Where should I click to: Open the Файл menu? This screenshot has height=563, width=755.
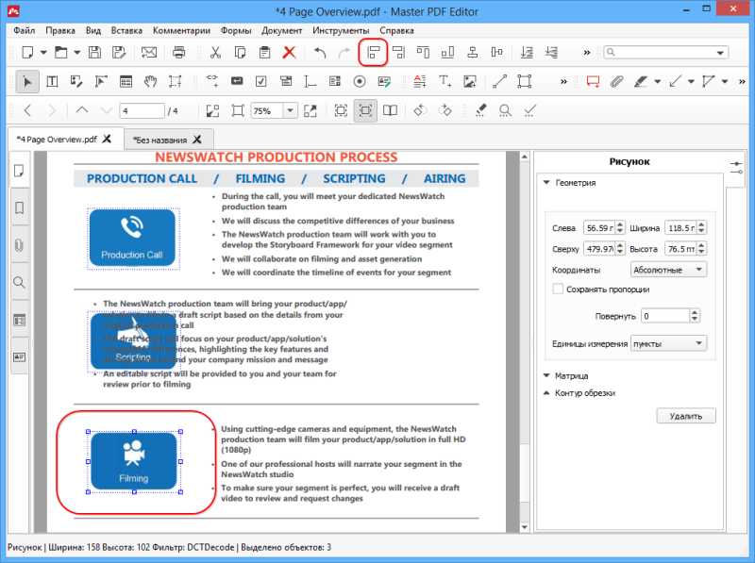click(x=25, y=30)
